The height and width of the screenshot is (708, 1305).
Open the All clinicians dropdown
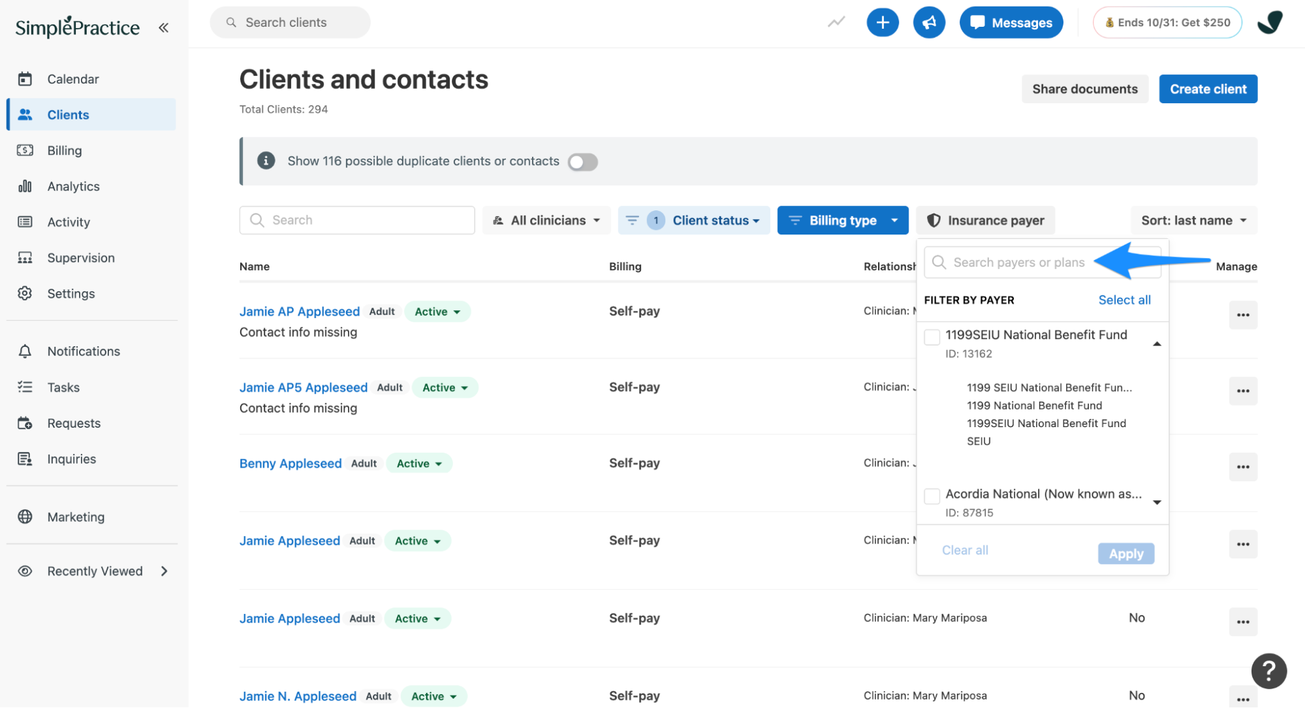(546, 221)
